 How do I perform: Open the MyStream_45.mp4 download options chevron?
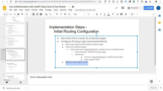tap(26, 88)
